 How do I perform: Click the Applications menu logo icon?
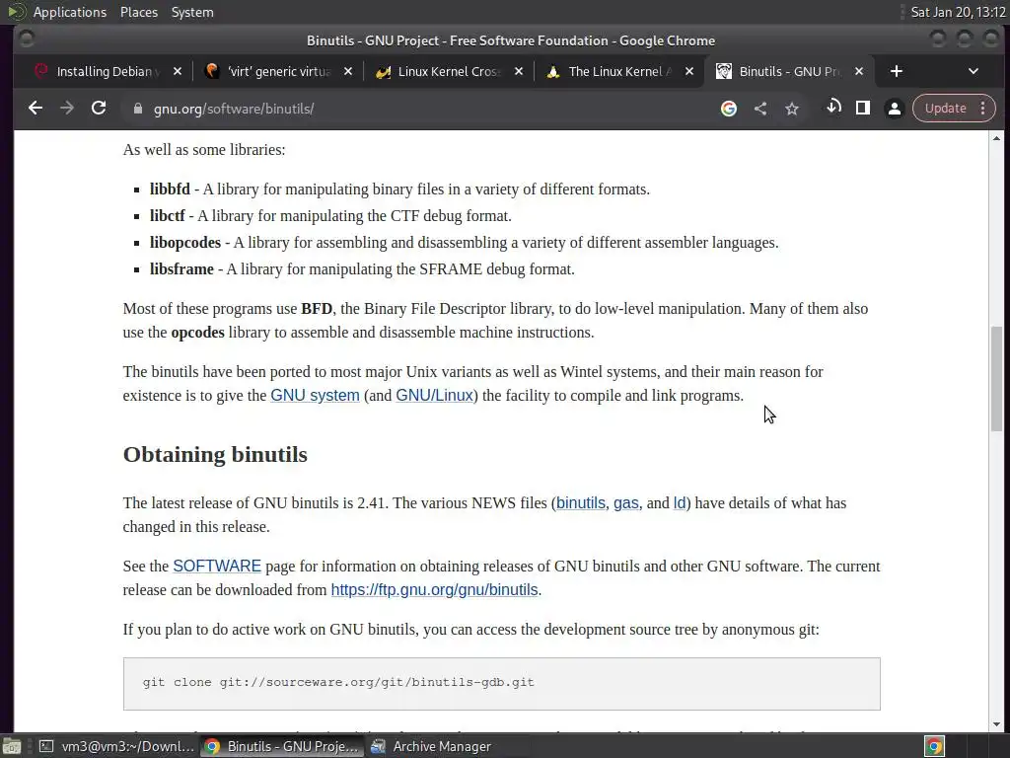click(x=16, y=12)
